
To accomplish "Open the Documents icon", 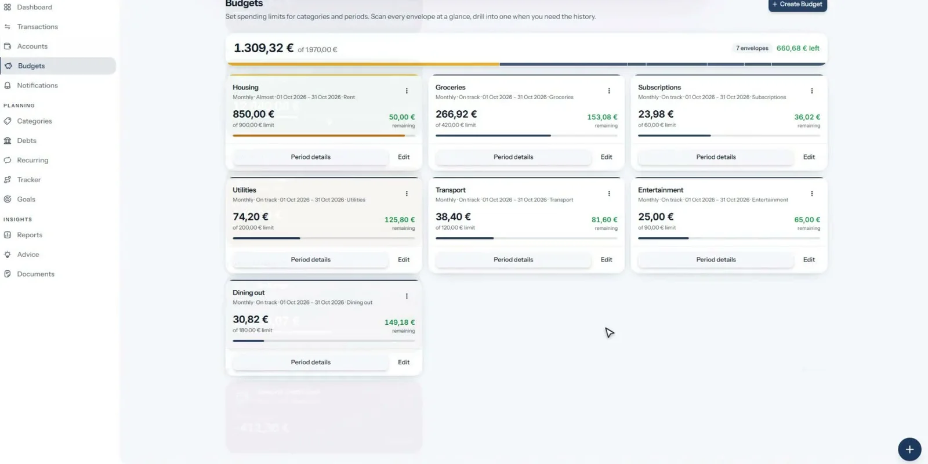I will (x=8, y=274).
